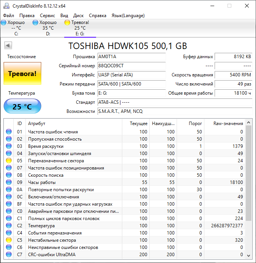
Task: Select the blue status circle for disk C:
Action: [x=3, y=22]
